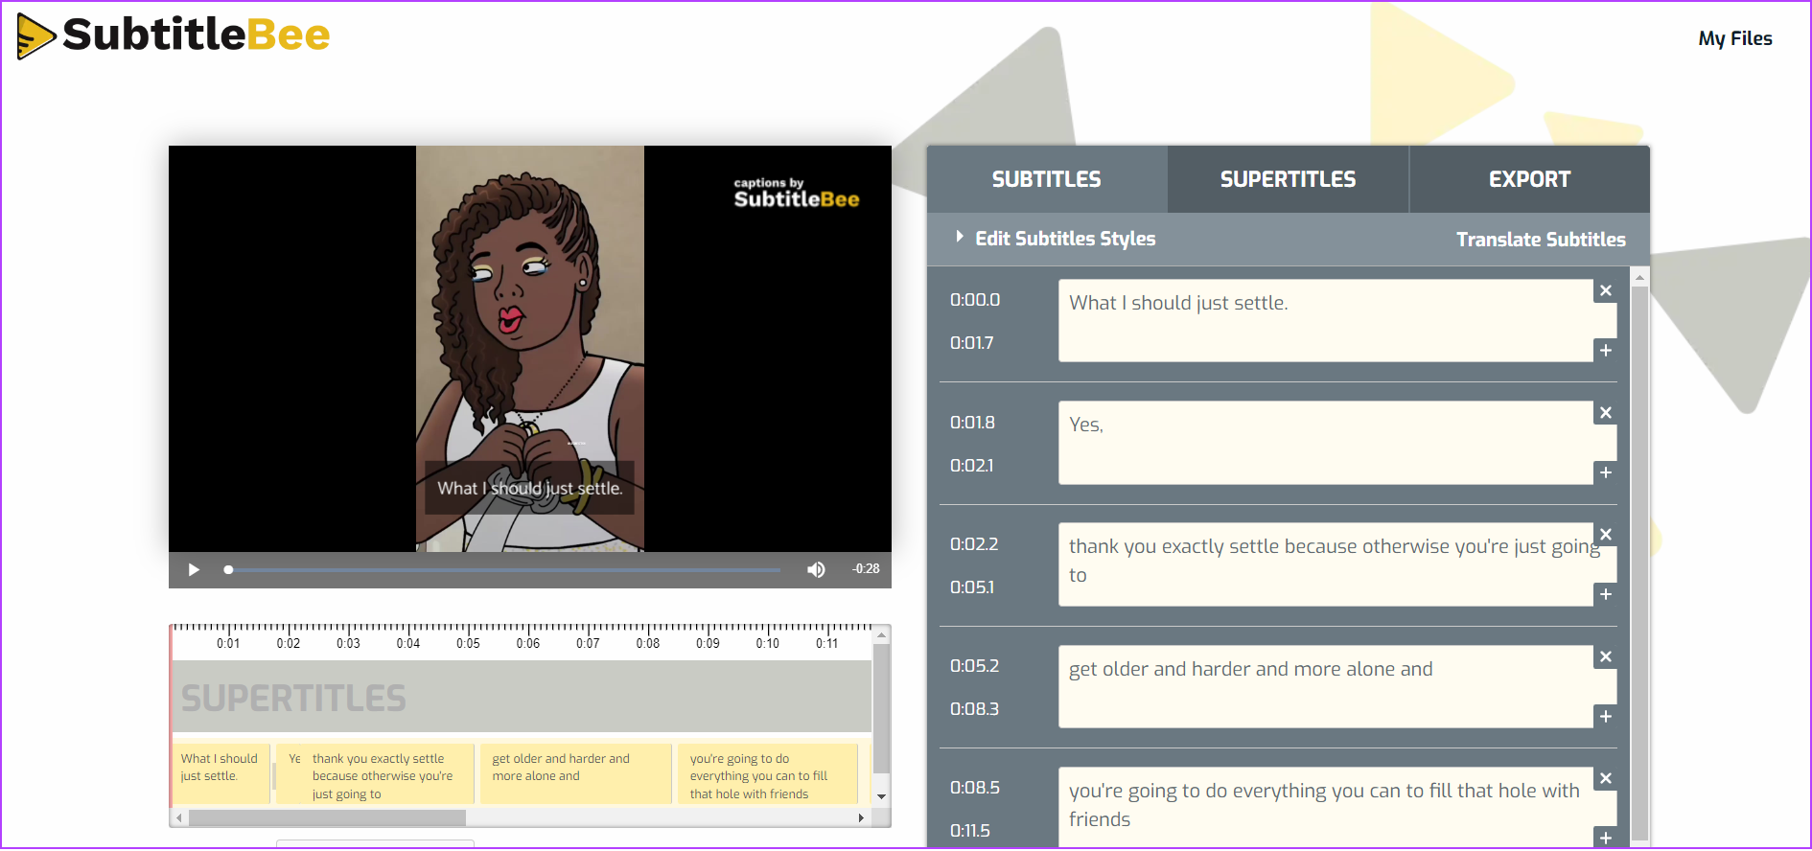
Task: Open My Files page
Action: pyautogui.click(x=1734, y=39)
